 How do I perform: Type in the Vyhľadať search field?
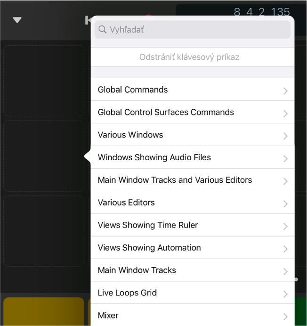coord(198,30)
